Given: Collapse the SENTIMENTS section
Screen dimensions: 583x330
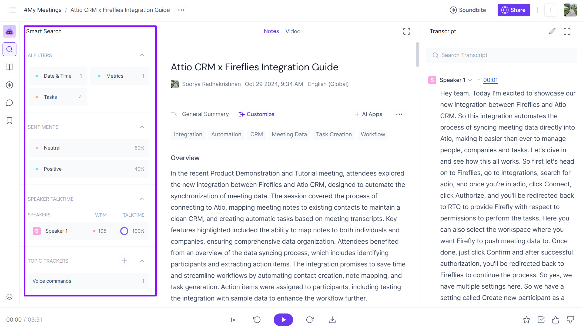Looking at the screenshot, I should pos(142,127).
